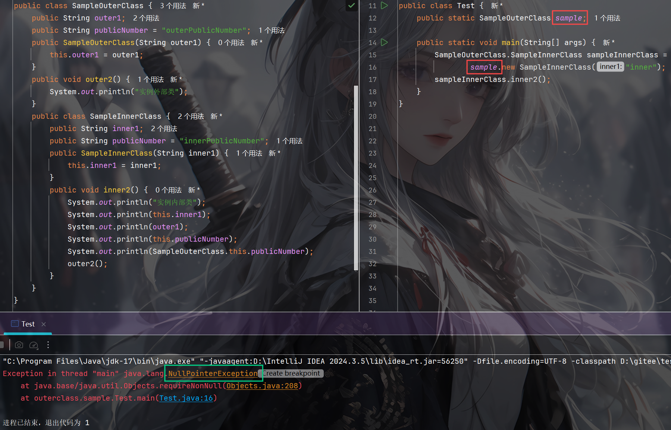Click the "实例内部类" string in inner2
671x430 pixels.
(175, 202)
